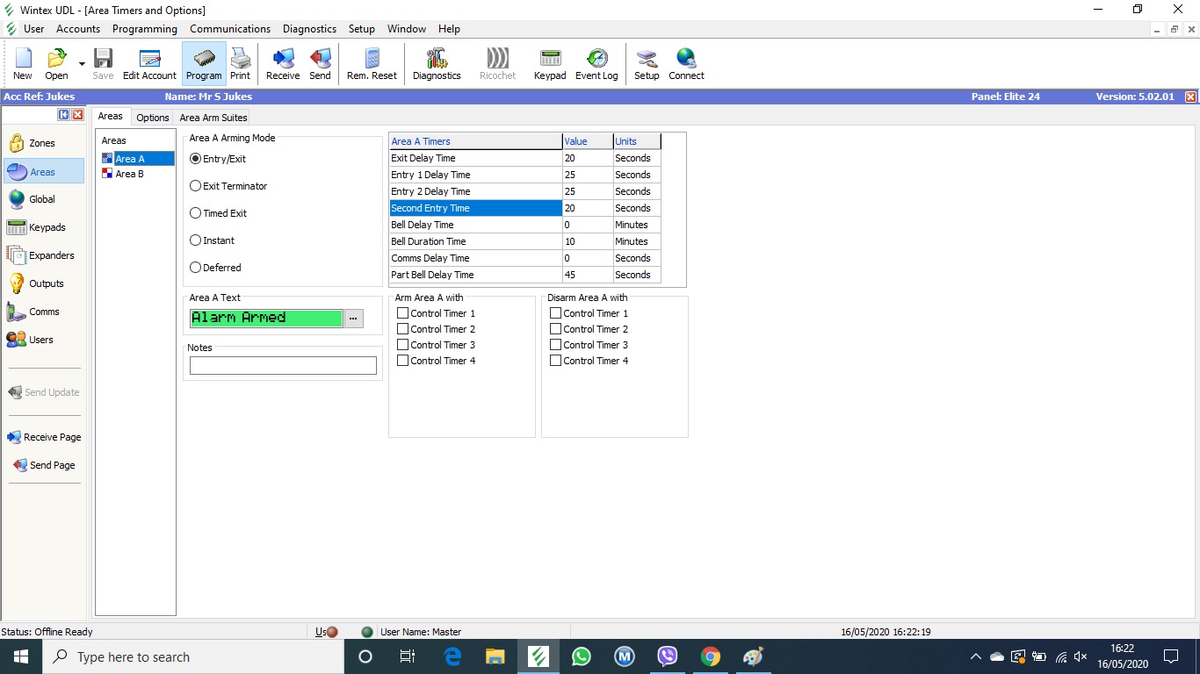The height and width of the screenshot is (674, 1200).
Task: Open Comms section in sidebar
Action: point(43,312)
